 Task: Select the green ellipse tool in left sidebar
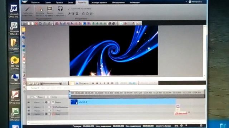click(x=24, y=50)
